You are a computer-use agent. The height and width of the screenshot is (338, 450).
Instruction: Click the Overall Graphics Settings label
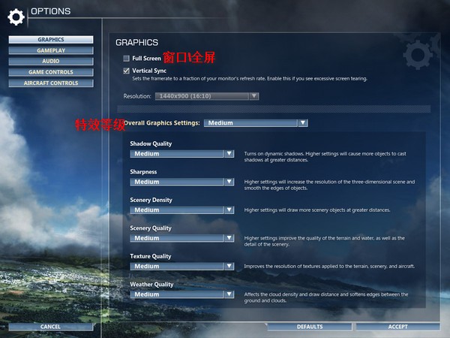(x=162, y=123)
